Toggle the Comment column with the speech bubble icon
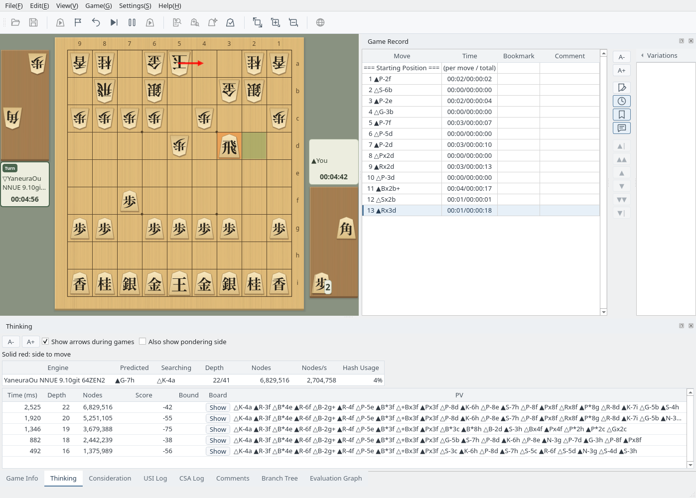This screenshot has height=498, width=696. click(622, 128)
